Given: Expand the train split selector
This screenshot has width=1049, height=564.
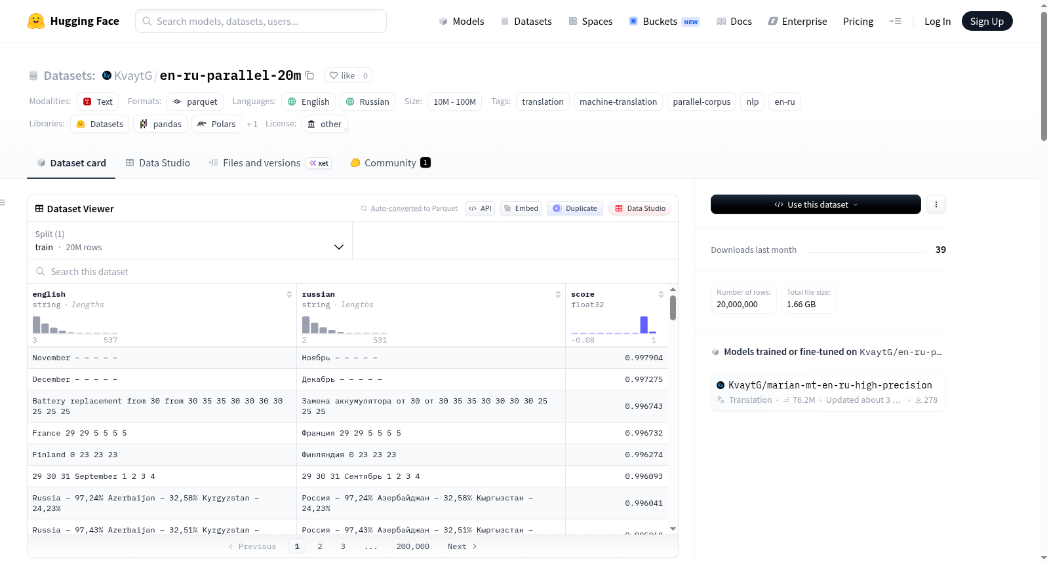Looking at the screenshot, I should point(189,240).
